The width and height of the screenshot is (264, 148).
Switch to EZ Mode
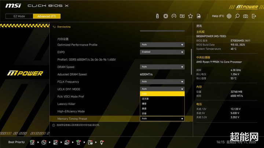pyautogui.click(x=19, y=16)
